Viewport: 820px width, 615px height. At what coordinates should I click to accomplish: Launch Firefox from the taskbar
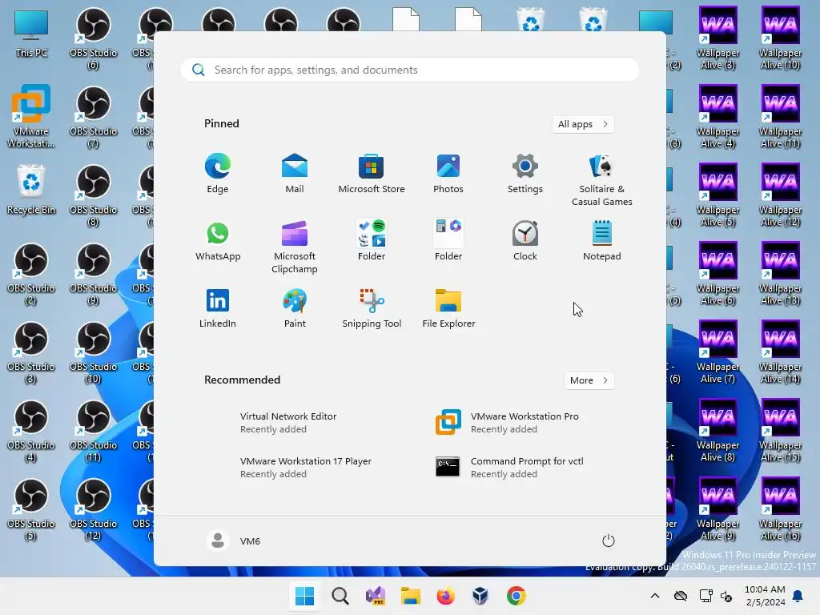pos(445,596)
